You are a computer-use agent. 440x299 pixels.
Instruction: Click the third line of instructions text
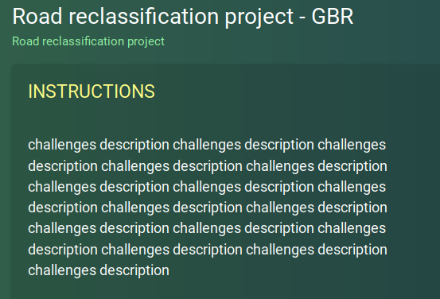tap(207, 187)
